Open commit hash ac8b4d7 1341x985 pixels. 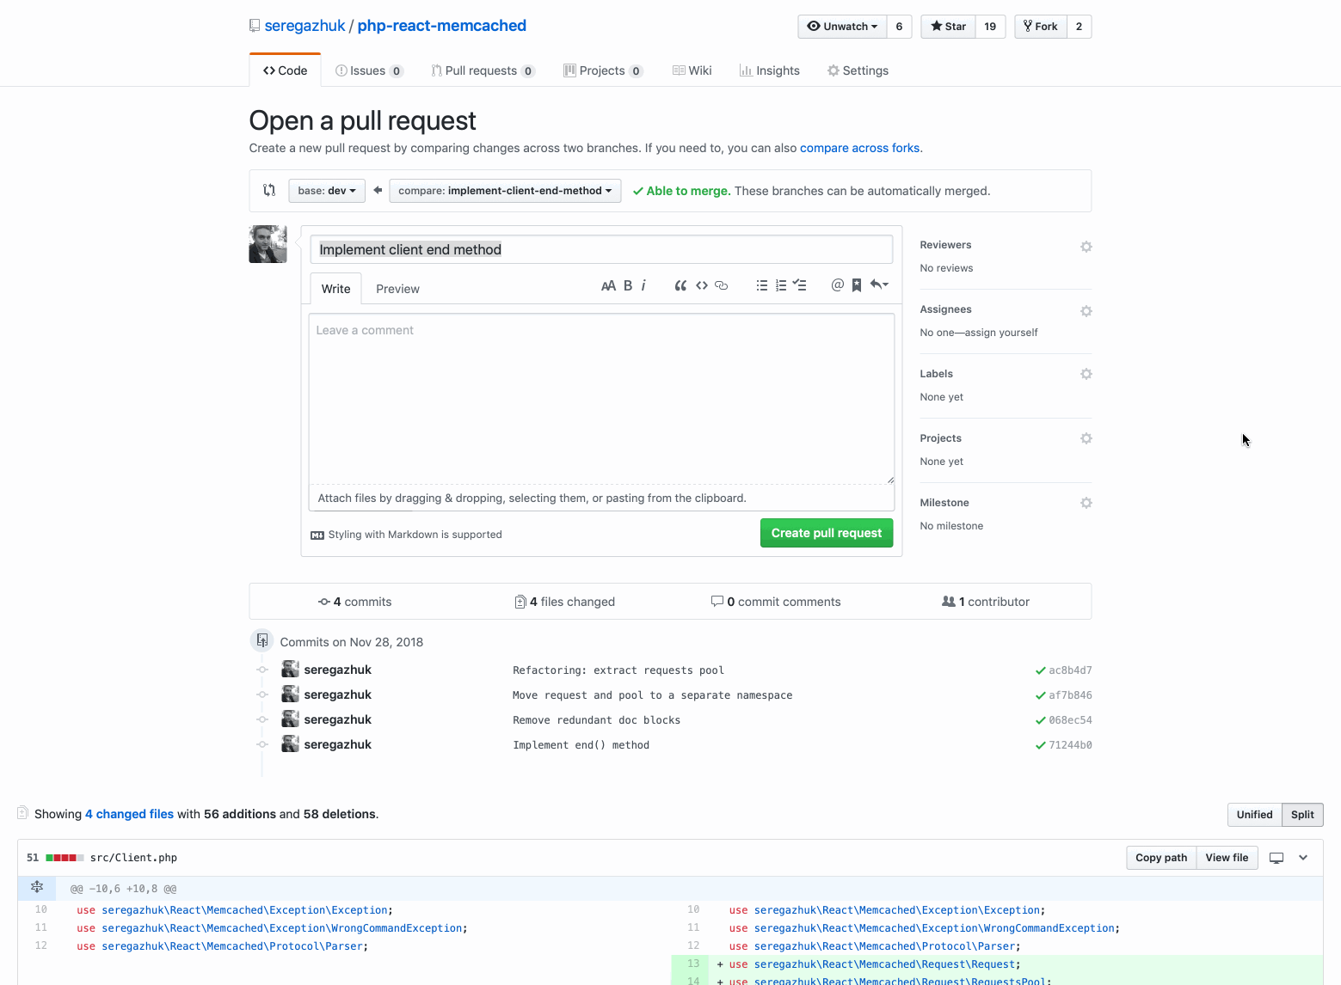pos(1070,670)
